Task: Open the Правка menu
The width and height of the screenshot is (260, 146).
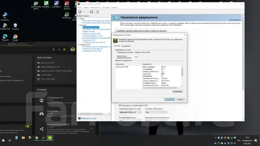Action: click(86, 8)
